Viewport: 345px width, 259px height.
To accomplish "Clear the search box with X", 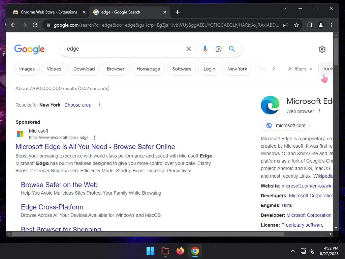I will 189,49.
